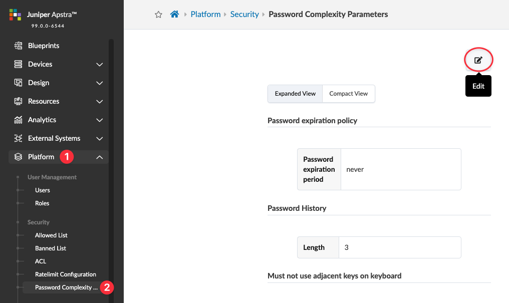Open the Banned List page
This screenshot has width=509, height=303.
click(51, 248)
